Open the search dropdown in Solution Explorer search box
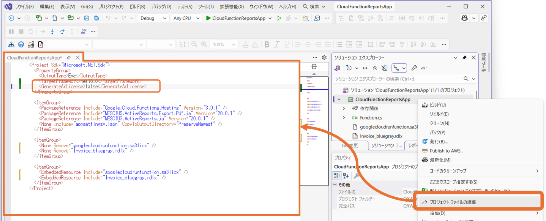546x221 pixels. click(x=473, y=79)
